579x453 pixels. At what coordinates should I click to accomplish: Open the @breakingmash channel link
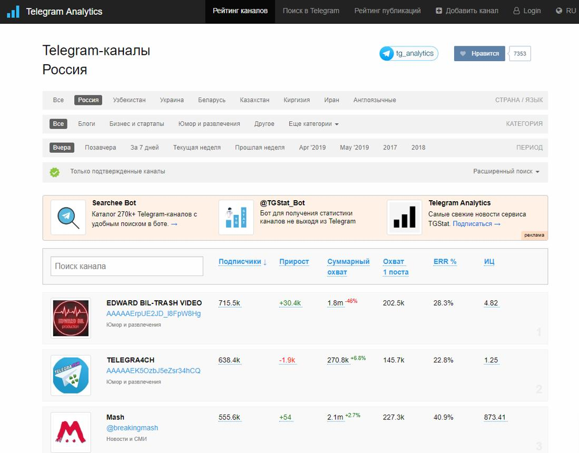pyautogui.click(x=132, y=428)
